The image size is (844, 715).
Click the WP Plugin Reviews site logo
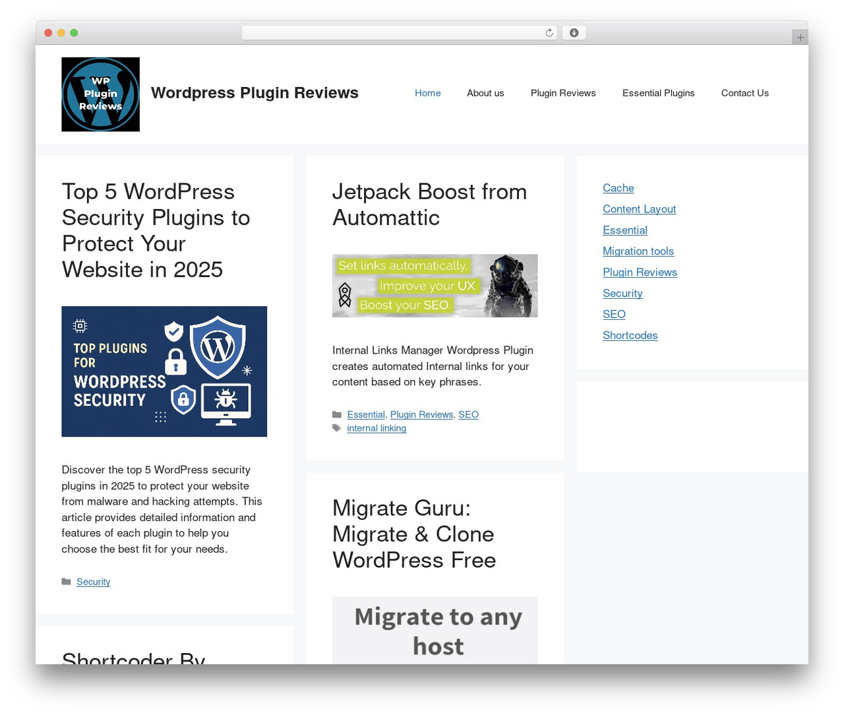coord(100,94)
